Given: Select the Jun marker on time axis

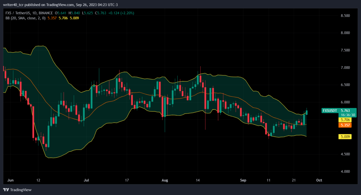Looking at the screenshot, I should [10, 180].
